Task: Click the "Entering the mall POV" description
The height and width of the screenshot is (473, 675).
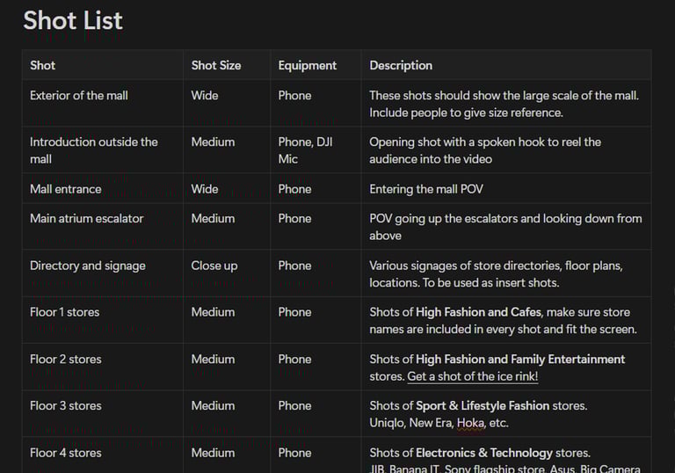Action: click(x=426, y=189)
